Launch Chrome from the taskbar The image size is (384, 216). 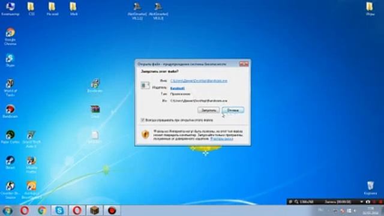[42, 211]
